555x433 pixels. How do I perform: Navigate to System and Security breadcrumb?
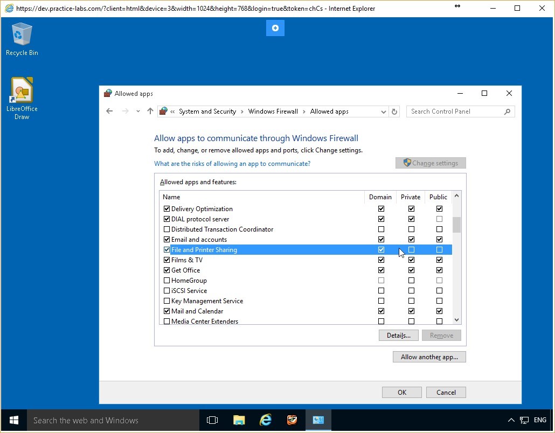[x=207, y=111]
